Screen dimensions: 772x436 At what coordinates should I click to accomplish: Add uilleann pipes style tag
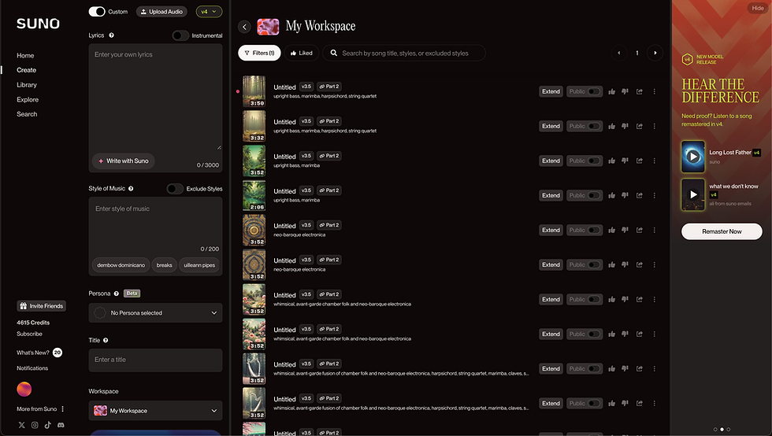coord(199,265)
